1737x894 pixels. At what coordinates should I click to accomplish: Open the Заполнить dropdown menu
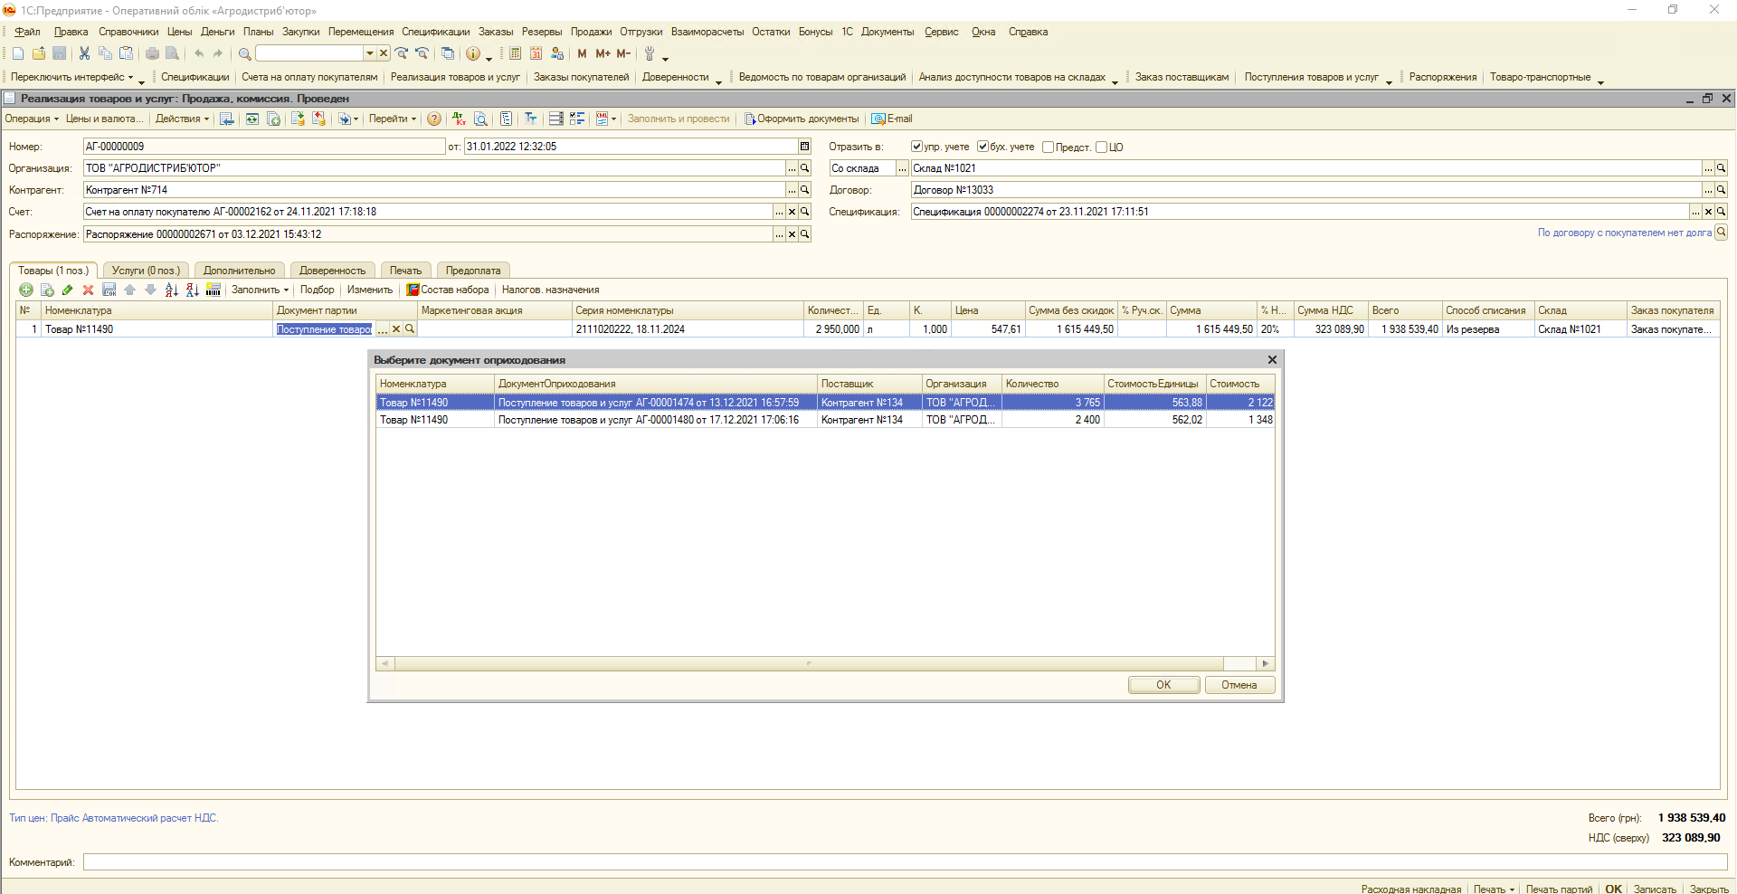click(x=260, y=290)
